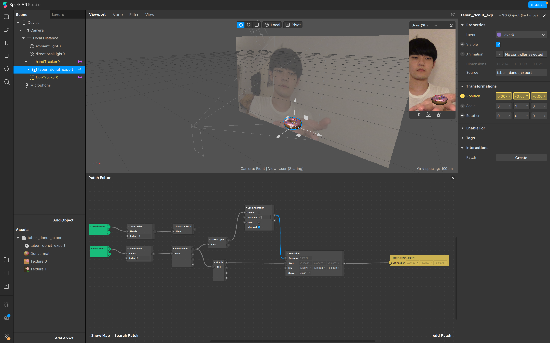Screen dimensions: 550x343
Task: Toggle Mirrored checkbox in Loop Animation patch
Action: coord(259,227)
